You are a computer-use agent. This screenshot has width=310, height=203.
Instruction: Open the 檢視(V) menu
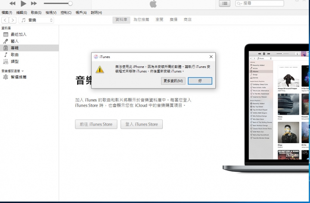[x=51, y=12]
